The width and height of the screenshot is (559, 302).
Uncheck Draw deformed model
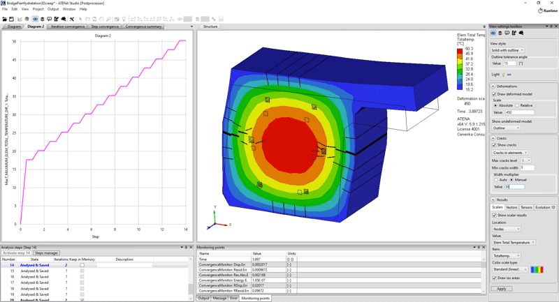point(494,94)
